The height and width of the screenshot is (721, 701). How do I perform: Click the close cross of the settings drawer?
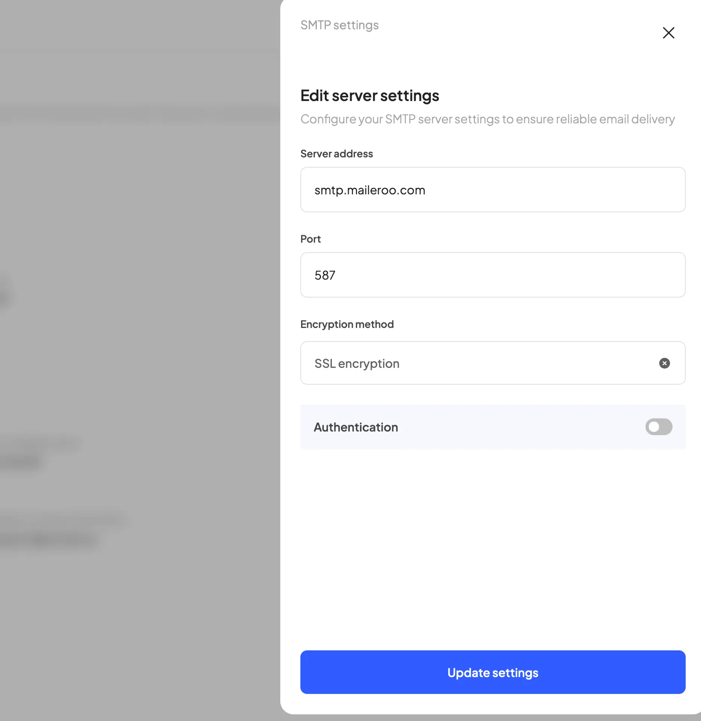pos(669,33)
